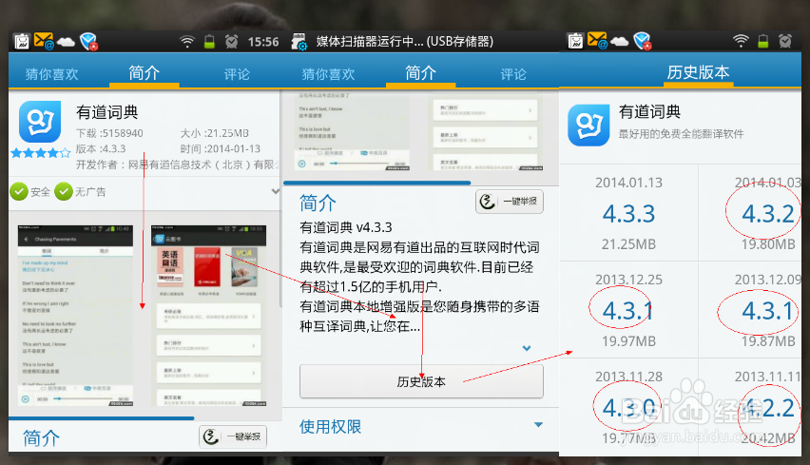Screen dimensions: 810x465
Task: Click 有道词典 title in left screen
Action: click(106, 112)
